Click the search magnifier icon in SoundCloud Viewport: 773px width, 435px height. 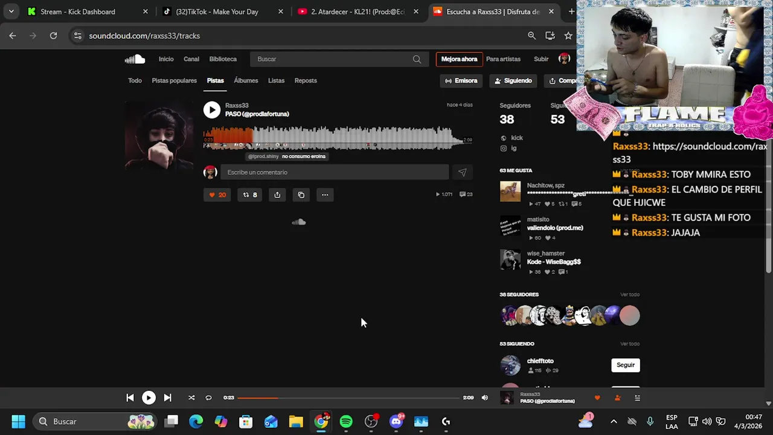pos(417,59)
